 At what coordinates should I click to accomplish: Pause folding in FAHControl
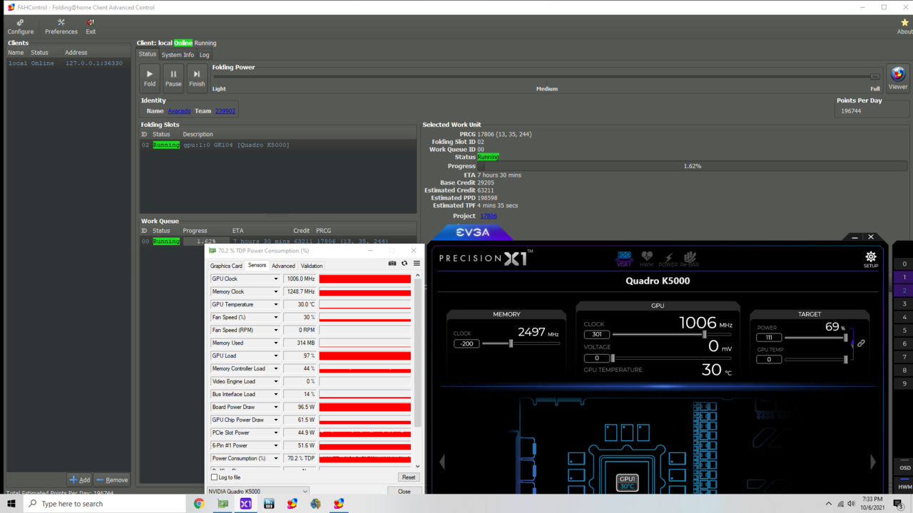[x=173, y=77]
